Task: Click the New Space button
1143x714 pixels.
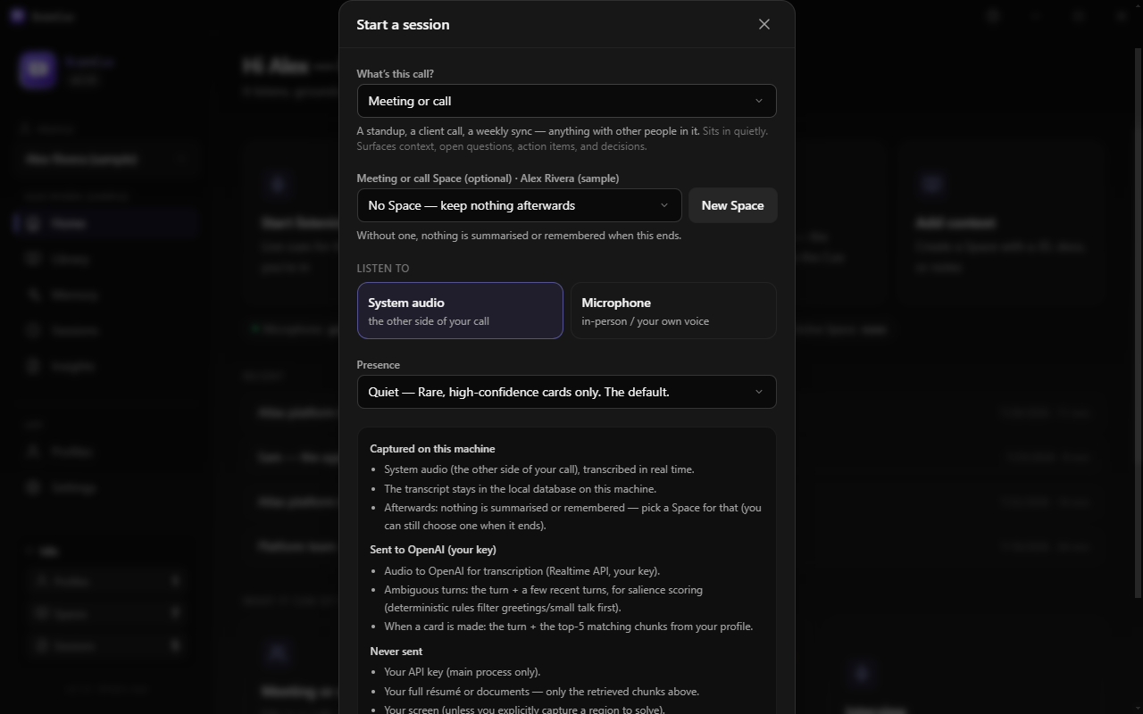Action: [732, 205]
